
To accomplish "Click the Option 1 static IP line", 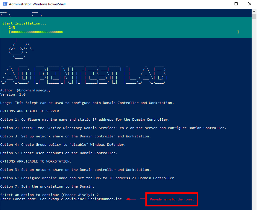I will pyautogui.click(x=85, y=119).
